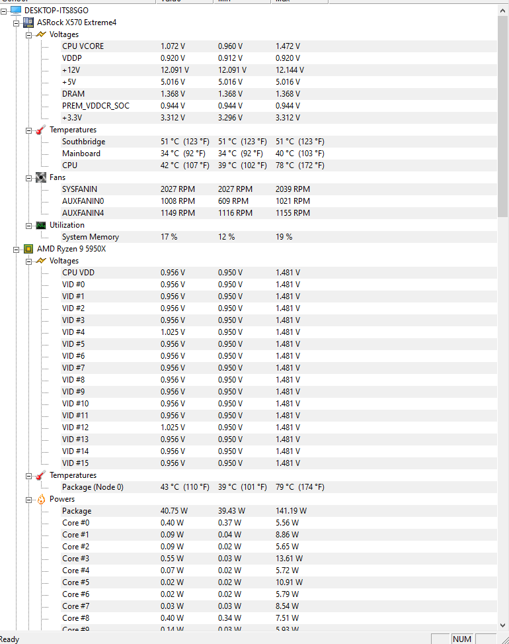Select the AUXFANIN4 row
Viewport: 509px width, 644px height.
point(279,212)
